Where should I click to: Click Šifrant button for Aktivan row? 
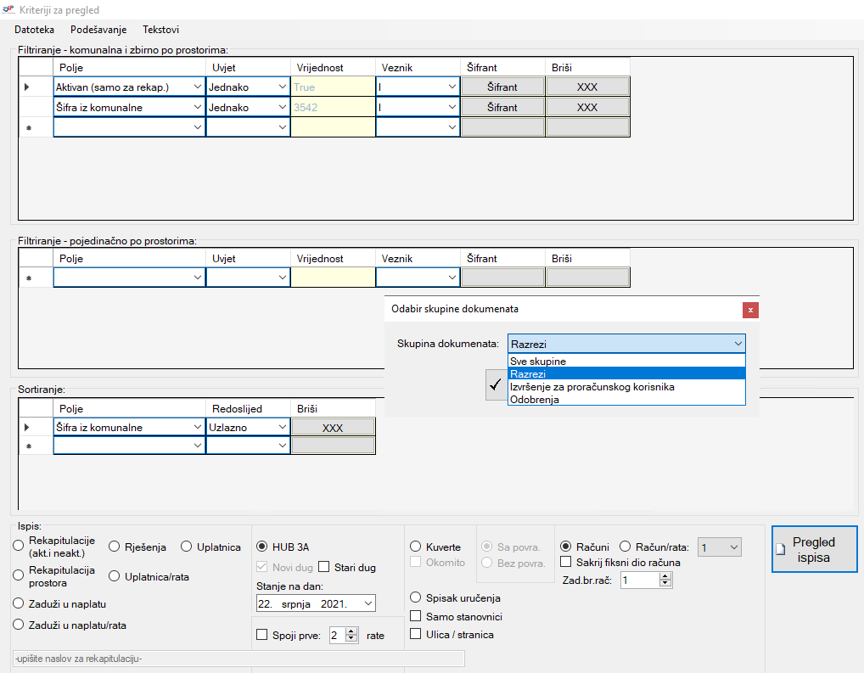[502, 87]
